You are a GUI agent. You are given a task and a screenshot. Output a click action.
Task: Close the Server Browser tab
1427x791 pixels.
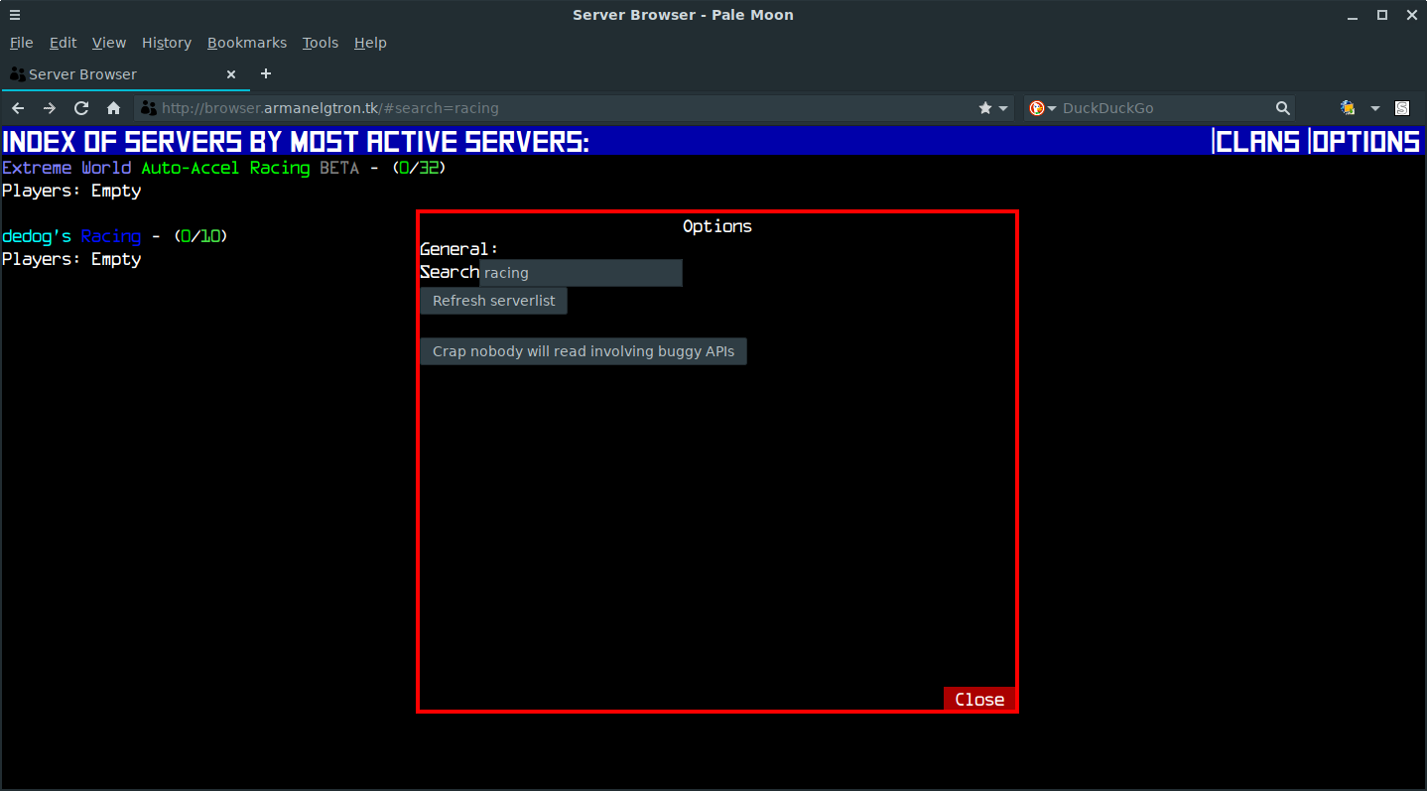tap(231, 74)
